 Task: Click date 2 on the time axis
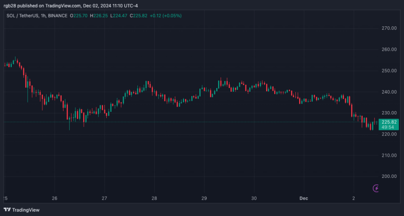[x=354, y=199]
